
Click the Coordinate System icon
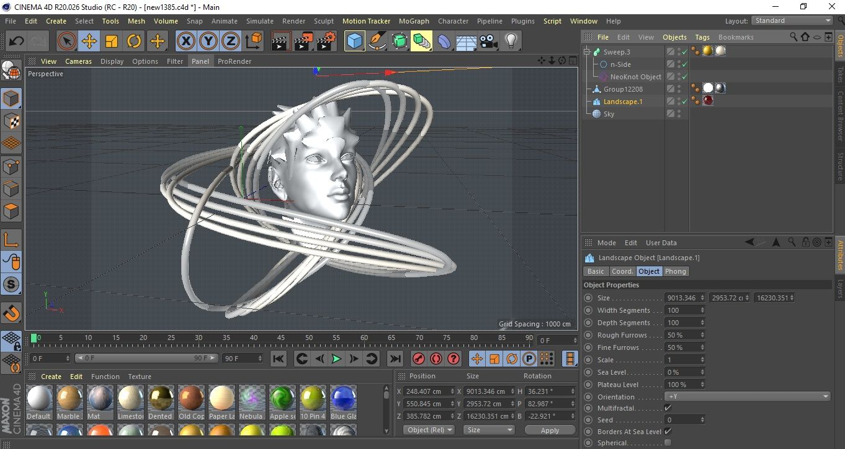tap(254, 41)
